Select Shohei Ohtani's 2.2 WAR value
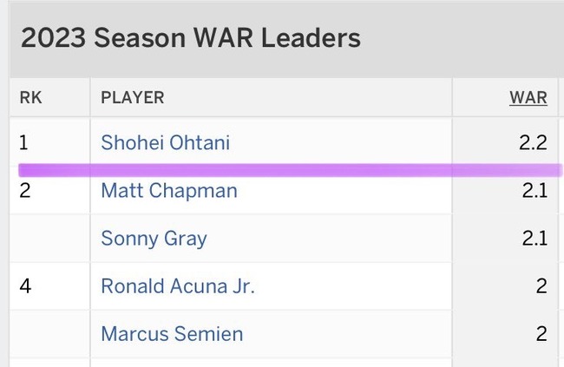This screenshot has height=367, width=564. (533, 142)
